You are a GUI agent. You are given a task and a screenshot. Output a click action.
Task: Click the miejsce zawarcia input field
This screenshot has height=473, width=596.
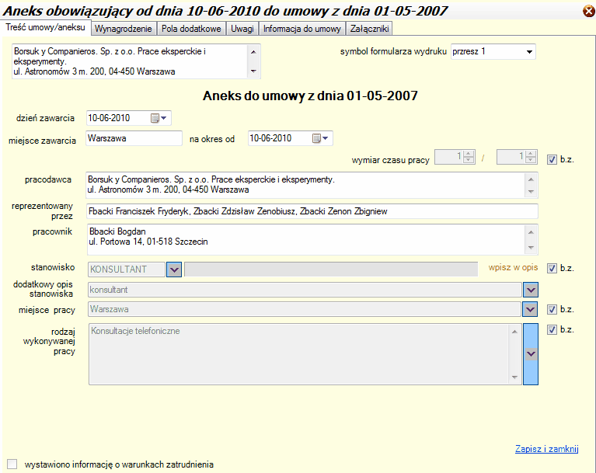click(x=134, y=138)
